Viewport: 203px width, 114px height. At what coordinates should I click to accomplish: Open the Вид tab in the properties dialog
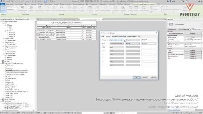tap(139, 37)
